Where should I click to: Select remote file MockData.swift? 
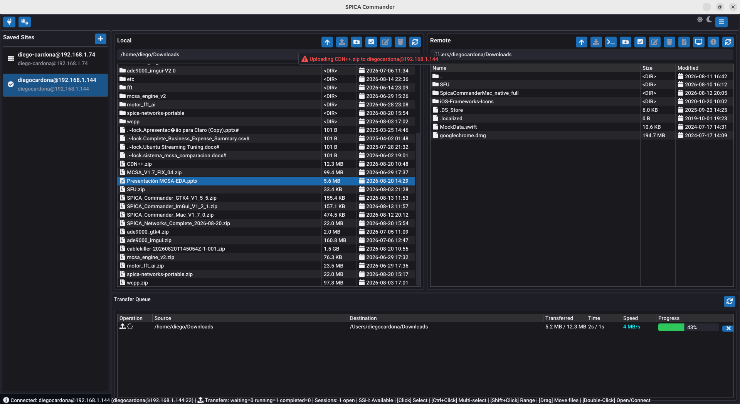(x=582, y=127)
